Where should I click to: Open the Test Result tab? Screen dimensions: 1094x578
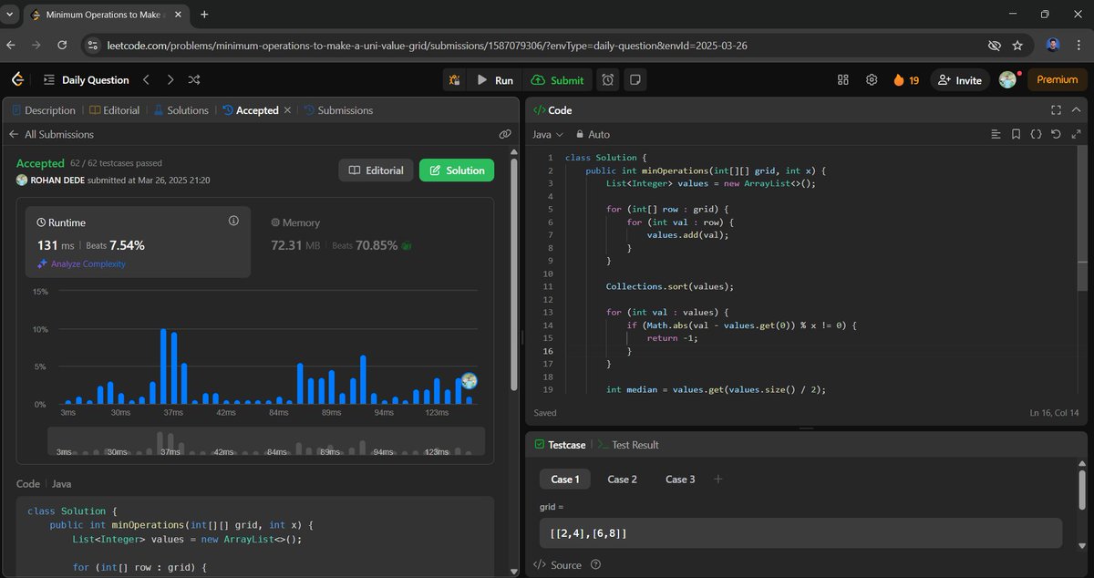tap(628, 445)
